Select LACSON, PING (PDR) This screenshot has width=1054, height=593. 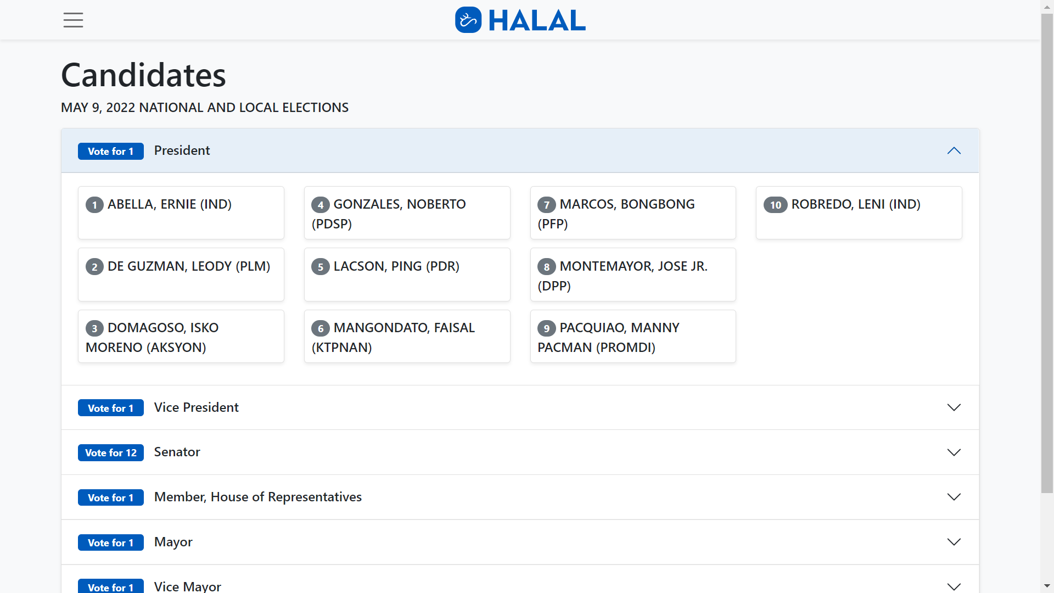(407, 274)
